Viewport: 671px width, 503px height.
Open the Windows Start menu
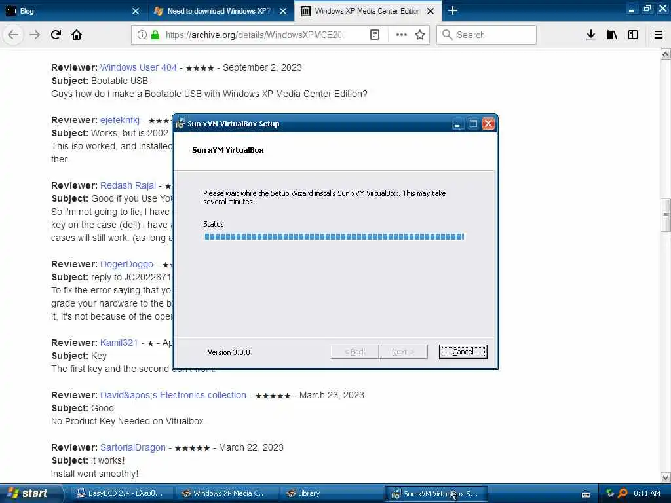click(x=30, y=494)
